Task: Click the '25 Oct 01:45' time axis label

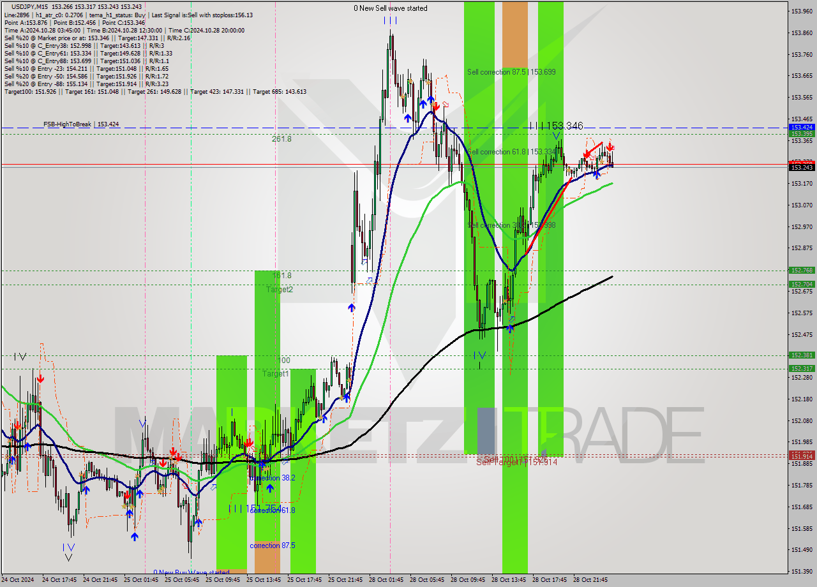Action: click(x=142, y=580)
